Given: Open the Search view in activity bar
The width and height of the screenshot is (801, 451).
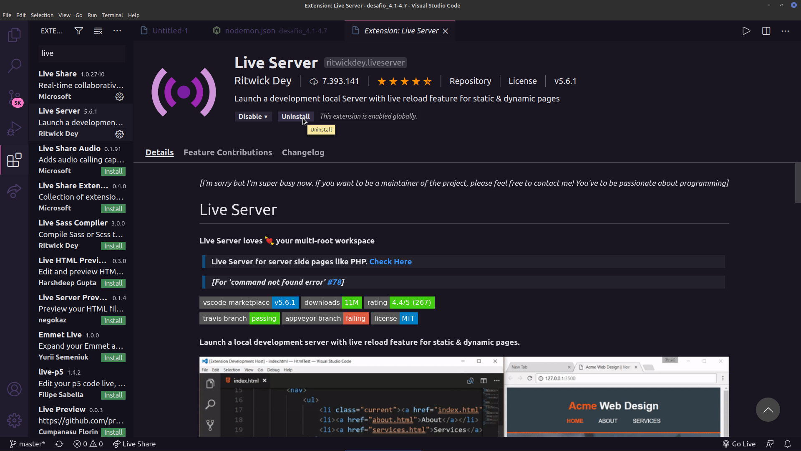Looking at the screenshot, I should pos(14,66).
